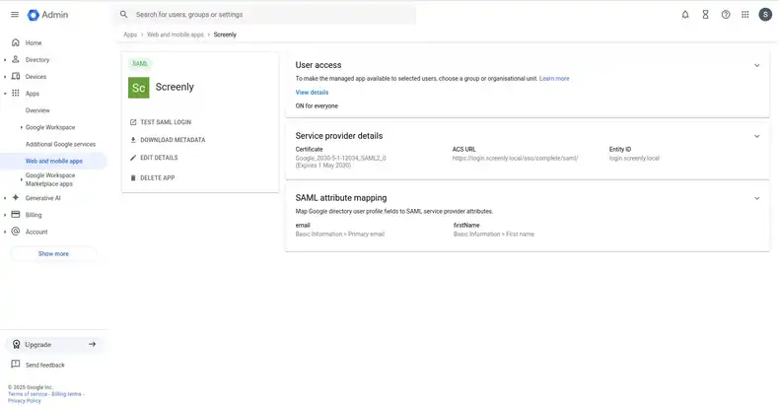Click the Screenly Sc app logo
This screenshot has height=409, width=779.
tap(139, 88)
